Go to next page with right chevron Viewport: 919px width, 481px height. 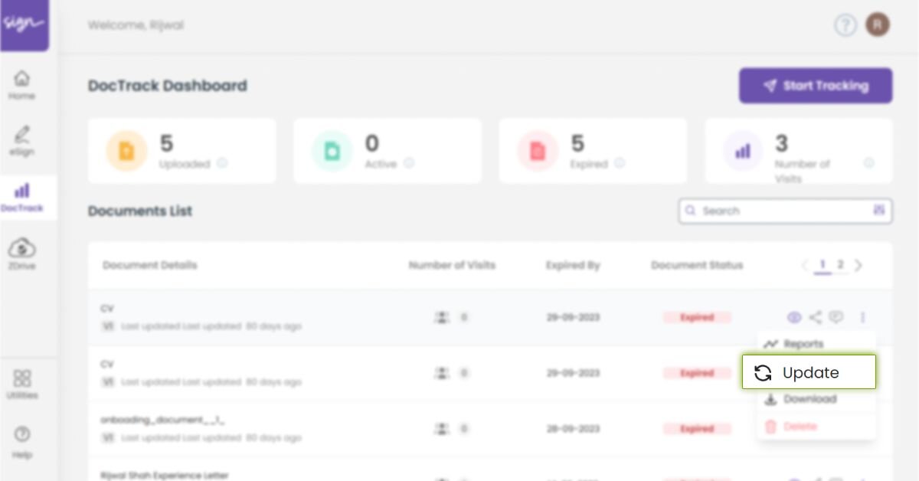pos(858,265)
